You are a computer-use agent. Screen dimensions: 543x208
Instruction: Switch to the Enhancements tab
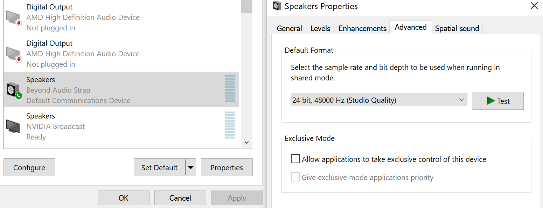coord(362,28)
